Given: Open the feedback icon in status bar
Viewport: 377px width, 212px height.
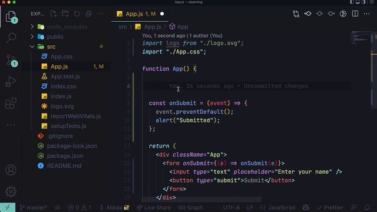Looking at the screenshot, I should [x=353, y=207].
